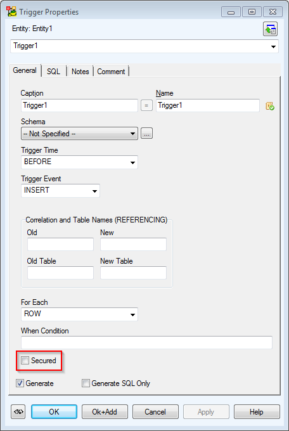Open the Schema Not Specified dropdown
The width and height of the screenshot is (289, 431).
coord(79,134)
